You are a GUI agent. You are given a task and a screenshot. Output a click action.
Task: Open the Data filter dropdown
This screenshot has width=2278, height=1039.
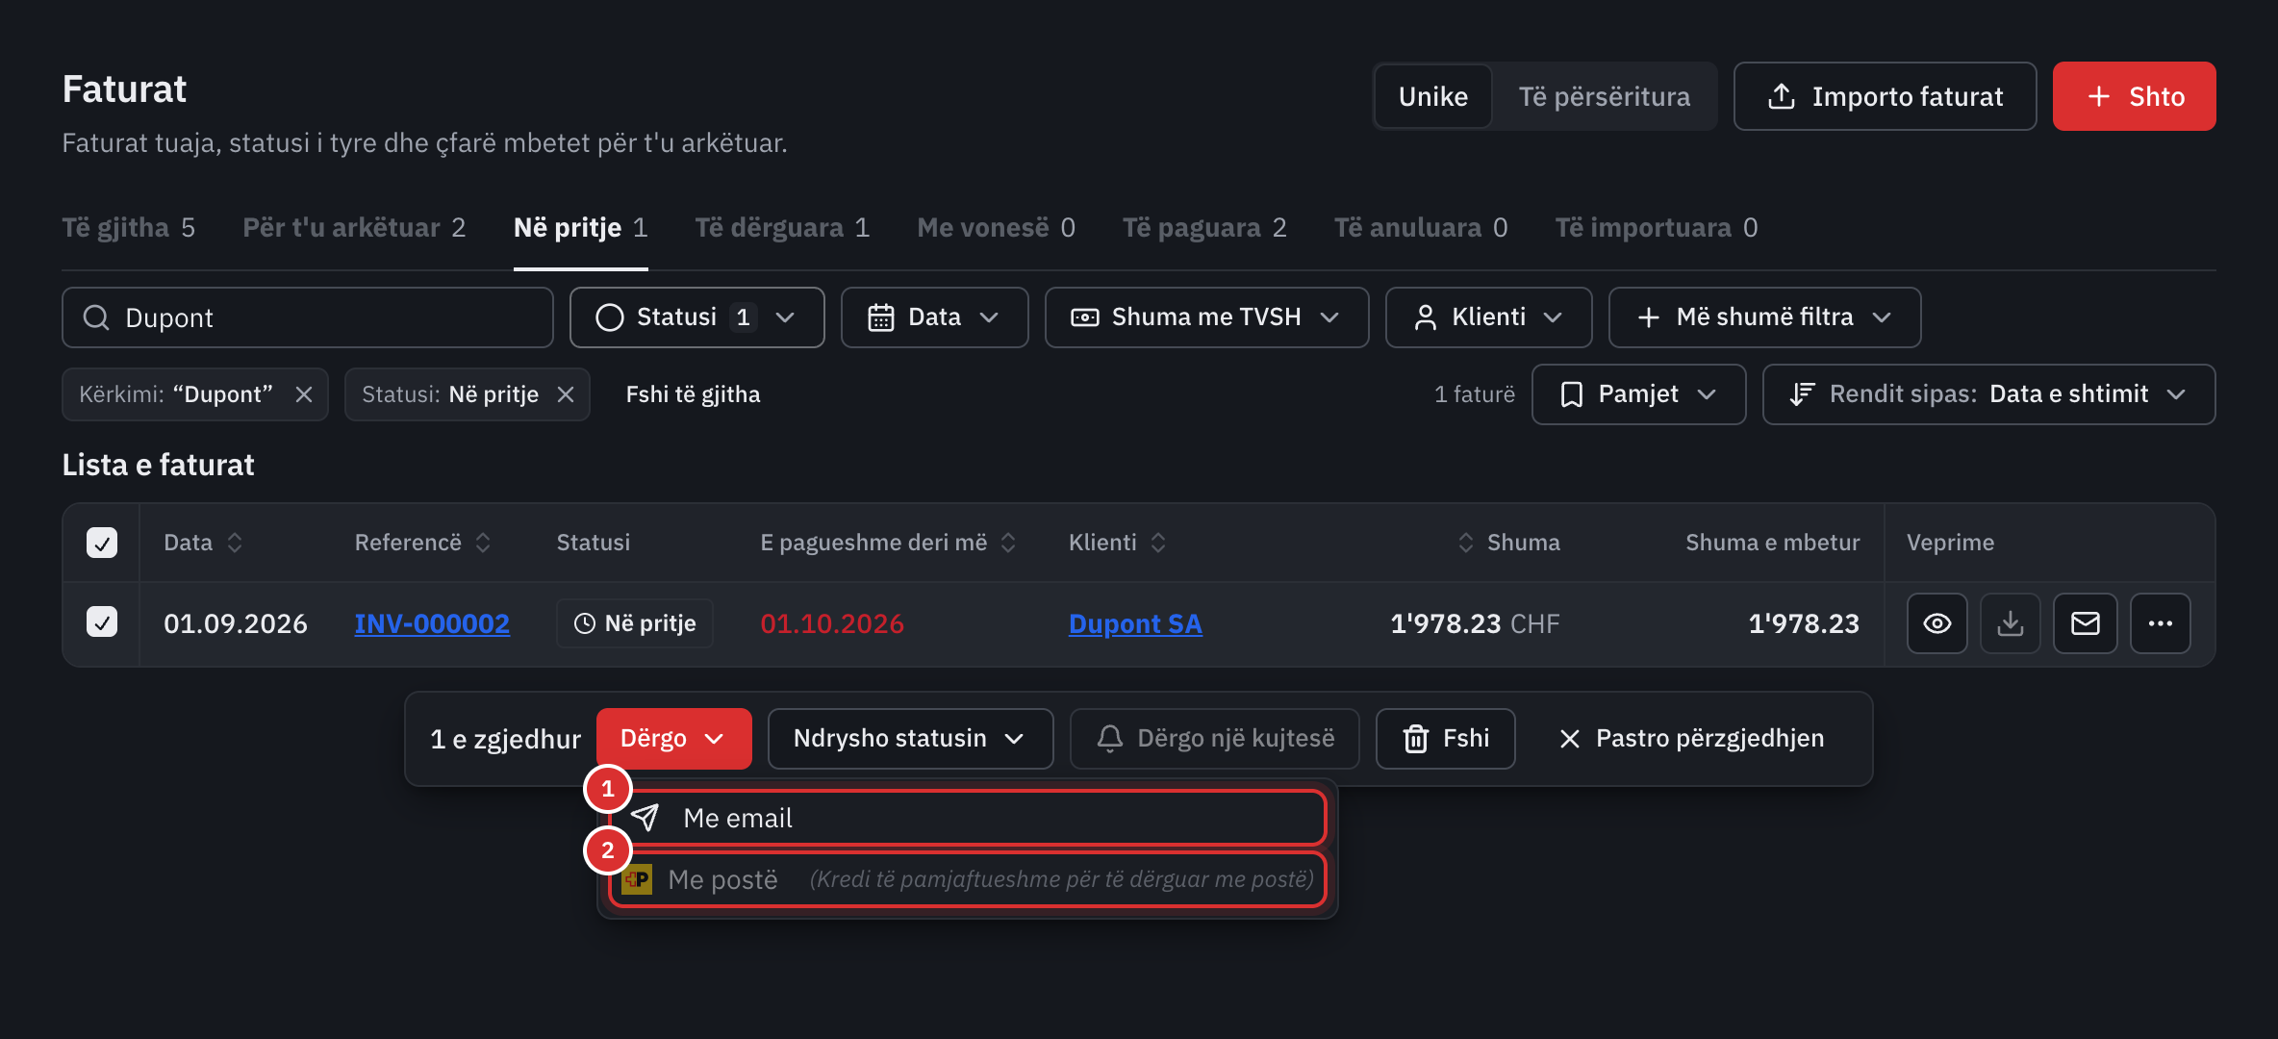(934, 317)
